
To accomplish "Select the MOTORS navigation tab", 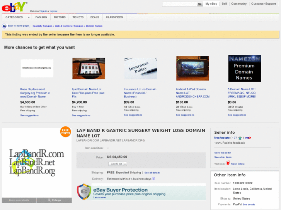I will coord(60,17).
